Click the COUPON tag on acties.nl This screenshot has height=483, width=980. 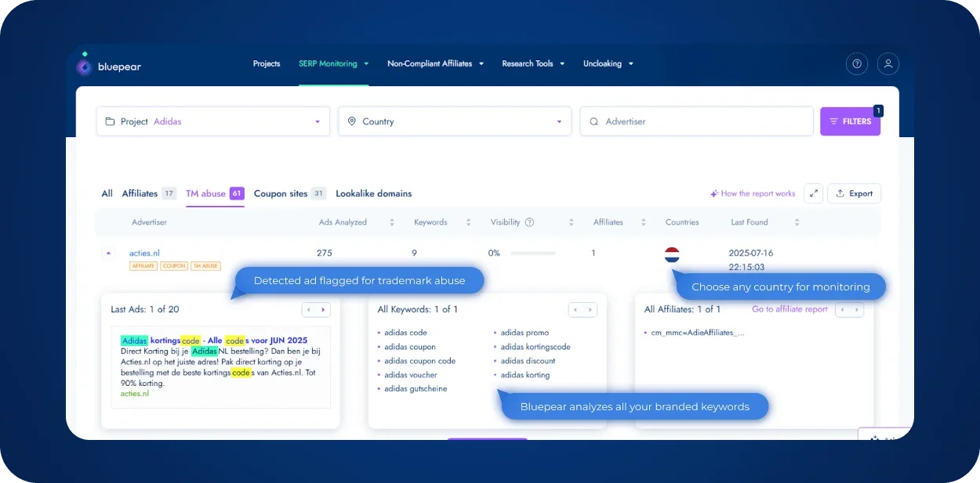tap(174, 266)
